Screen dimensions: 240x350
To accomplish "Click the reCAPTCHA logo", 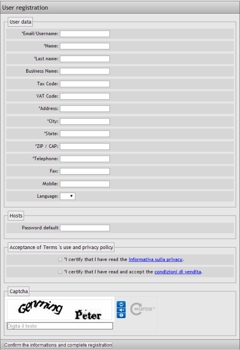I will click(142, 309).
